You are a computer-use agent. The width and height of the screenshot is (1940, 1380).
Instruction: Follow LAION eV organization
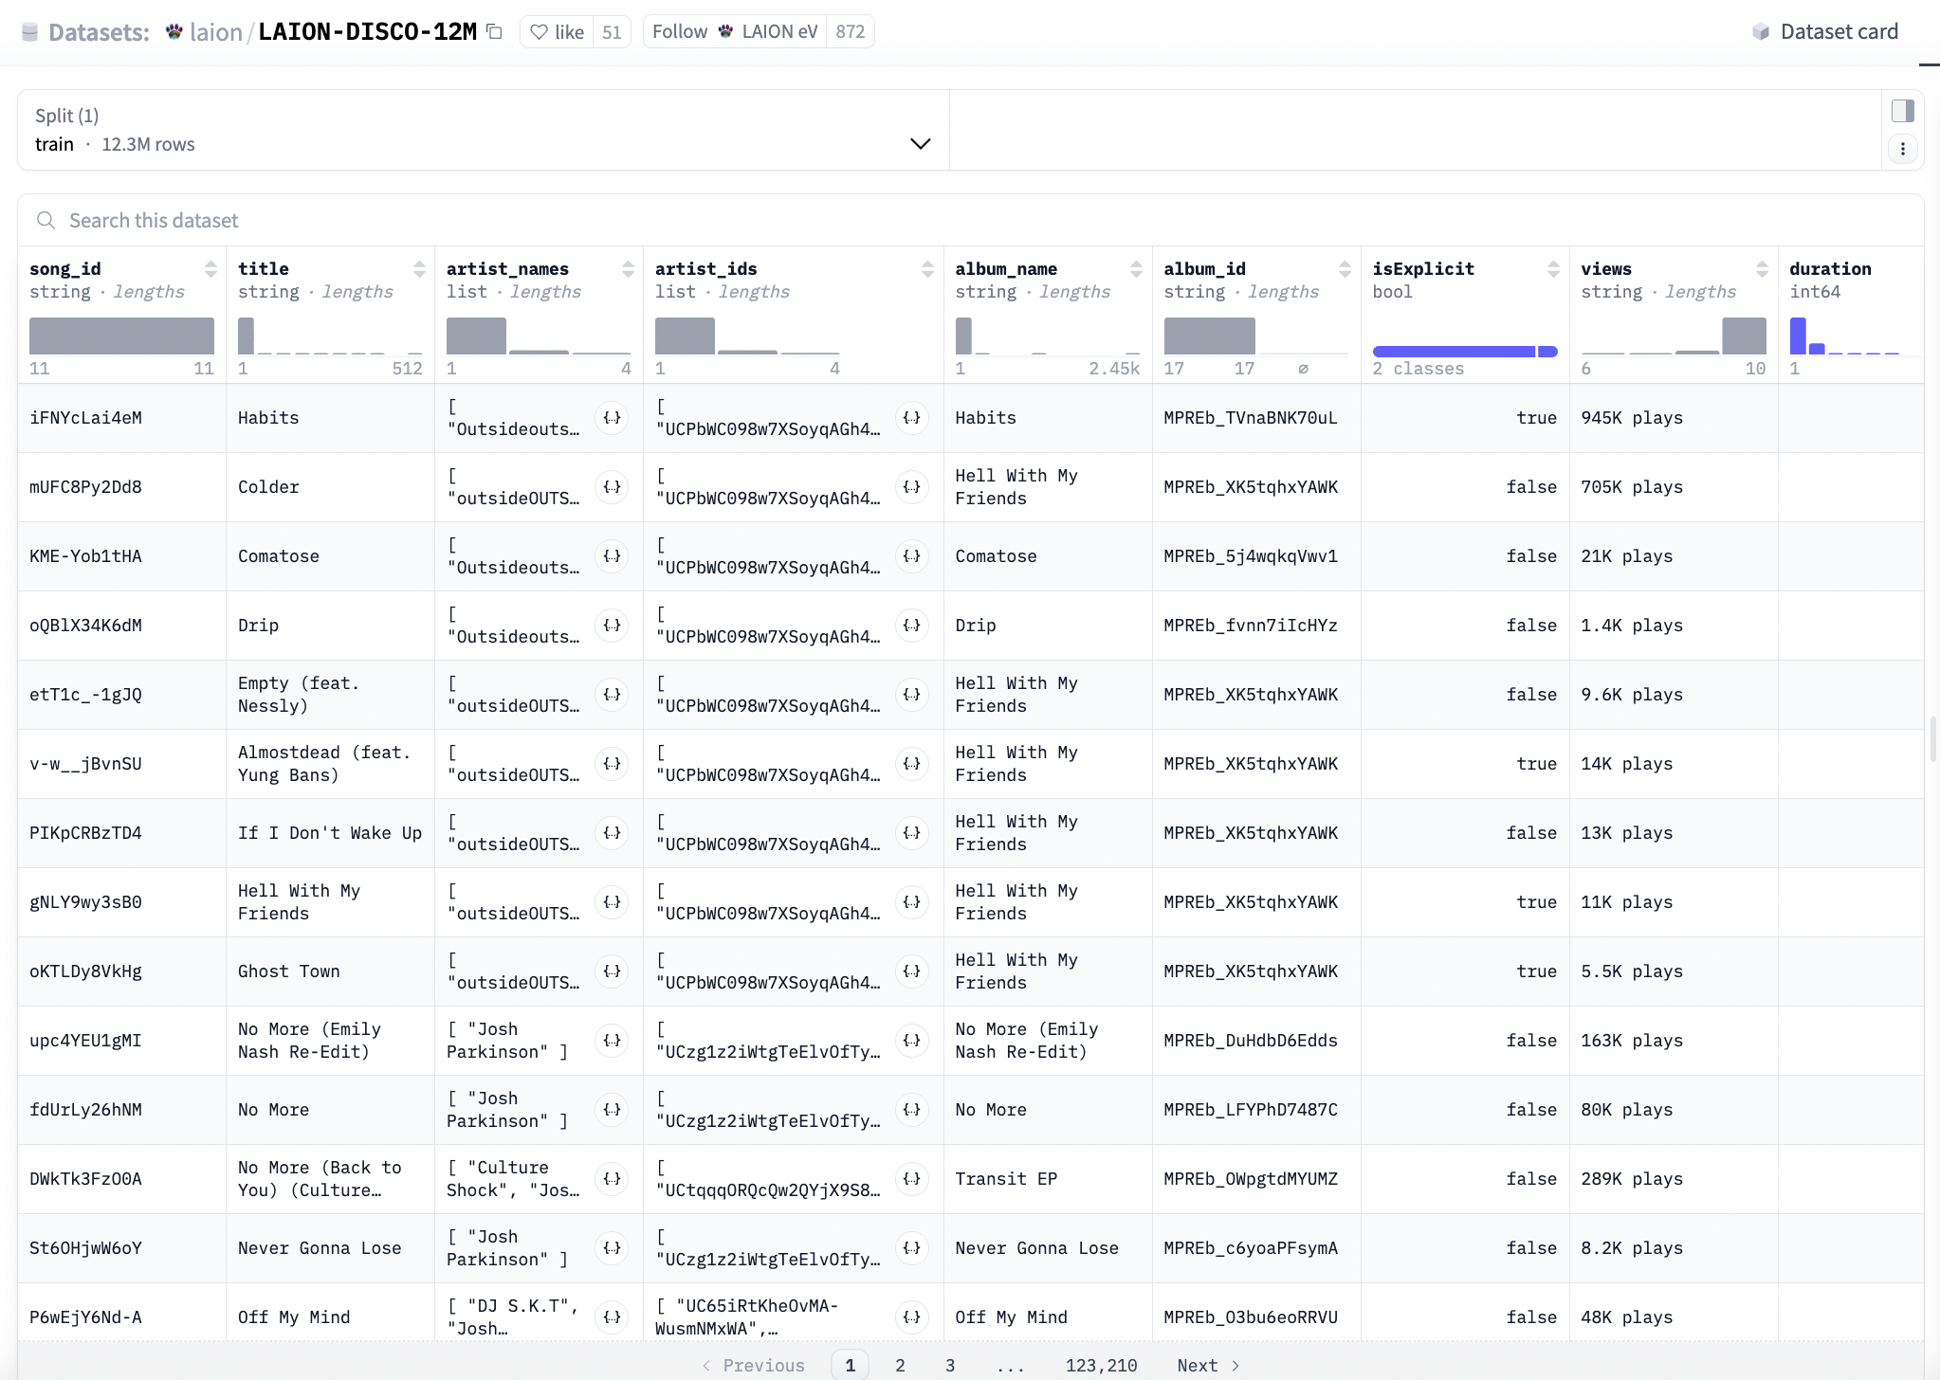pos(735,31)
